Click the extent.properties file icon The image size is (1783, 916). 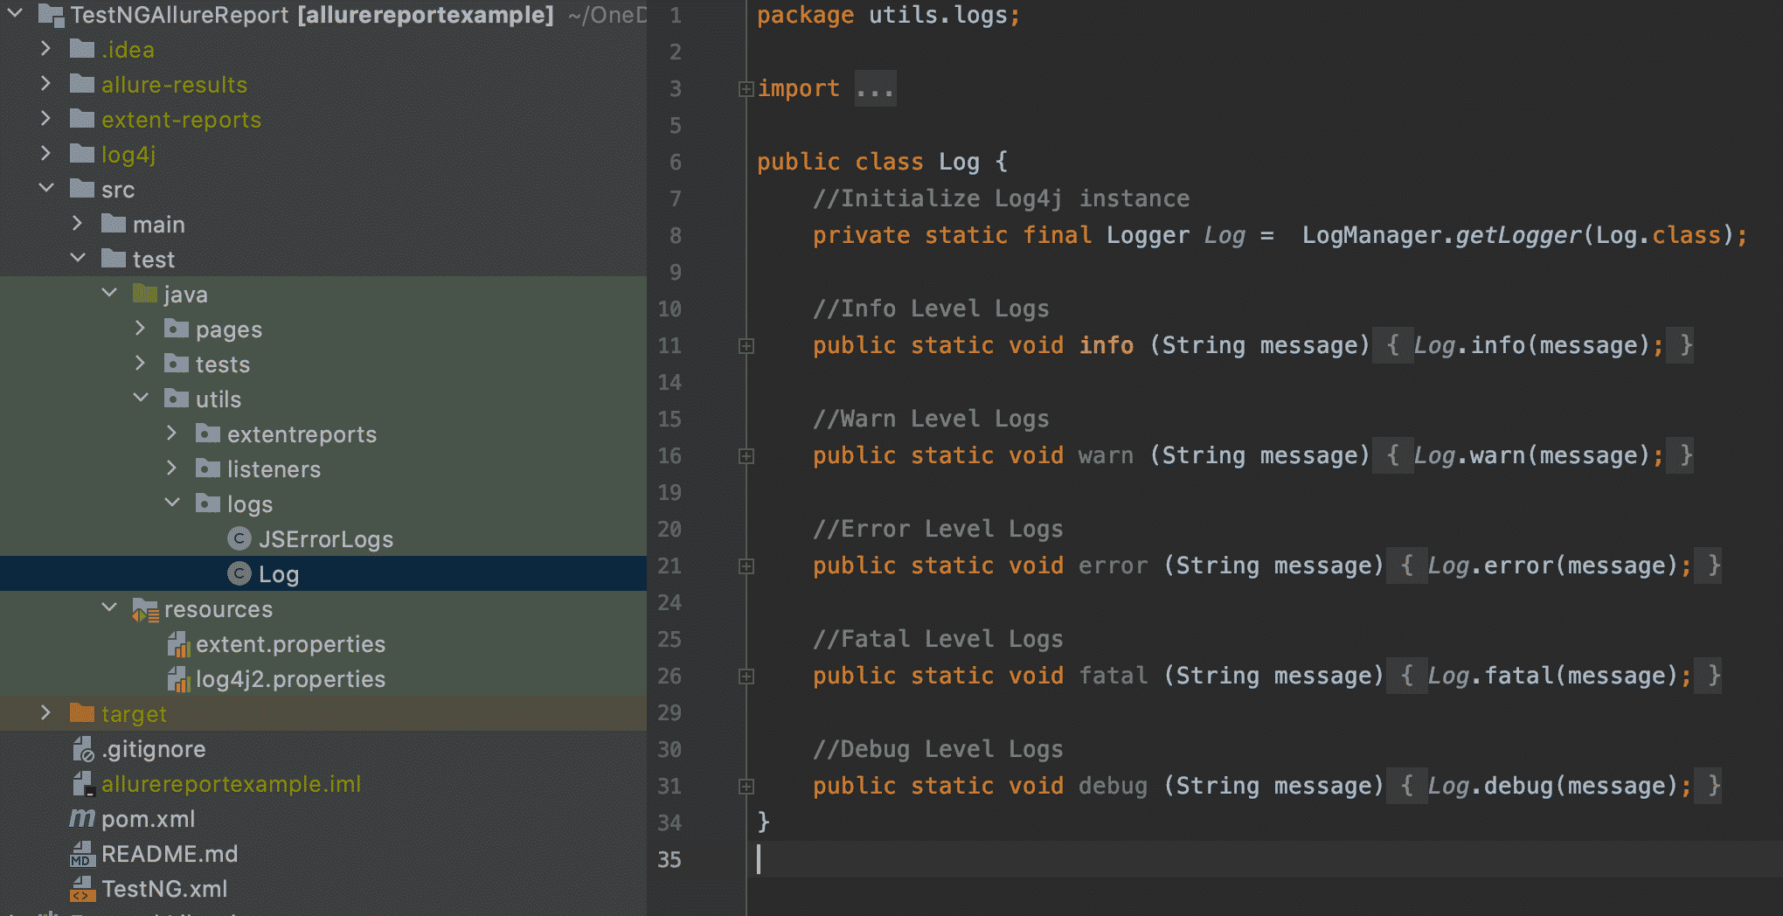pos(178,644)
